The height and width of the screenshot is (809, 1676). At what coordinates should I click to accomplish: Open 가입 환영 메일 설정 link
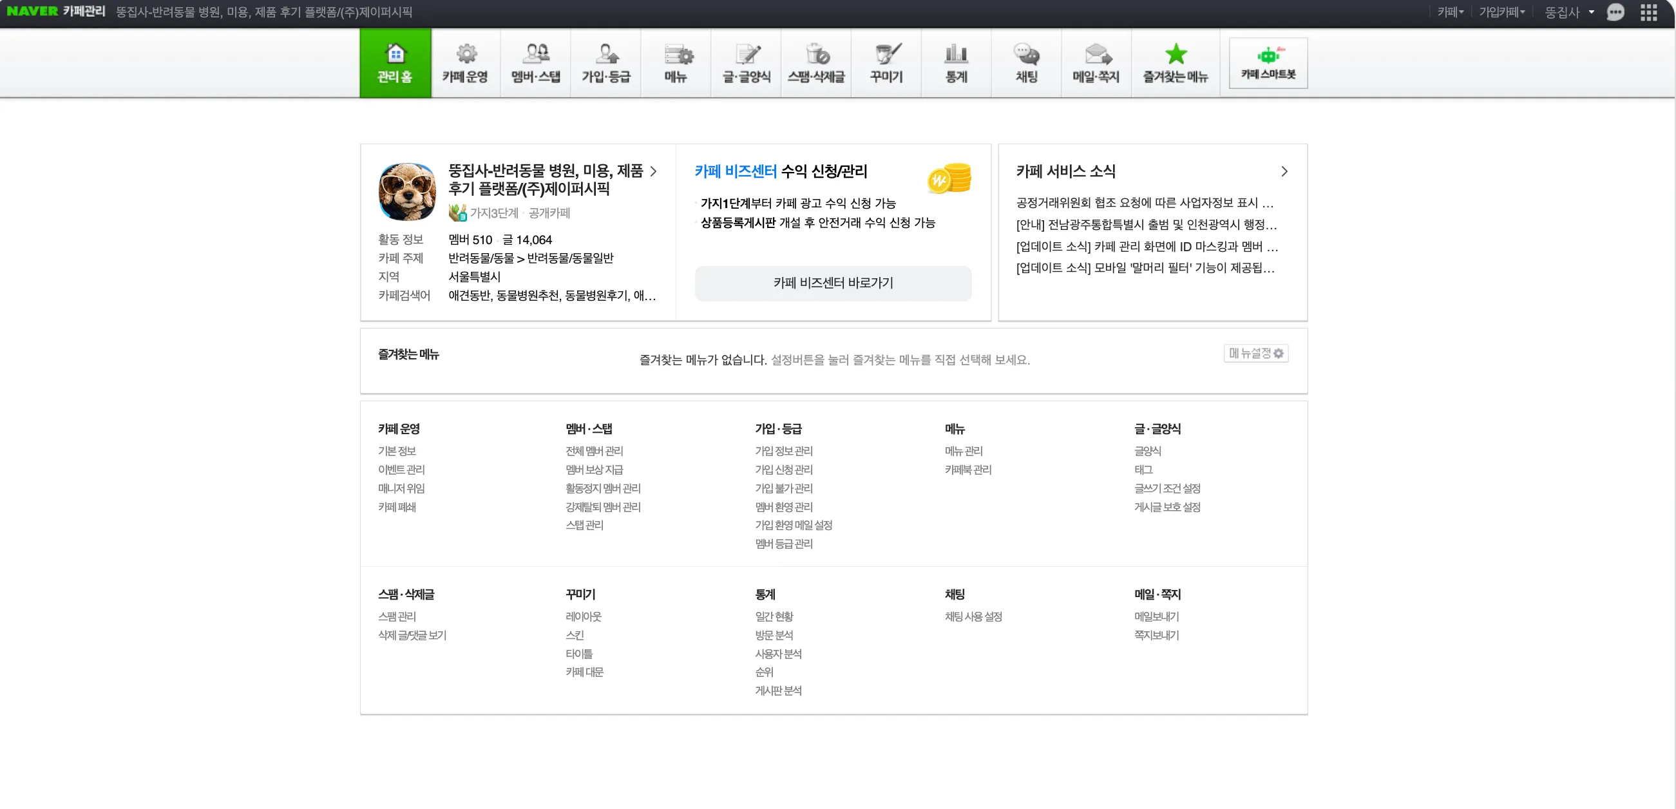[793, 525]
